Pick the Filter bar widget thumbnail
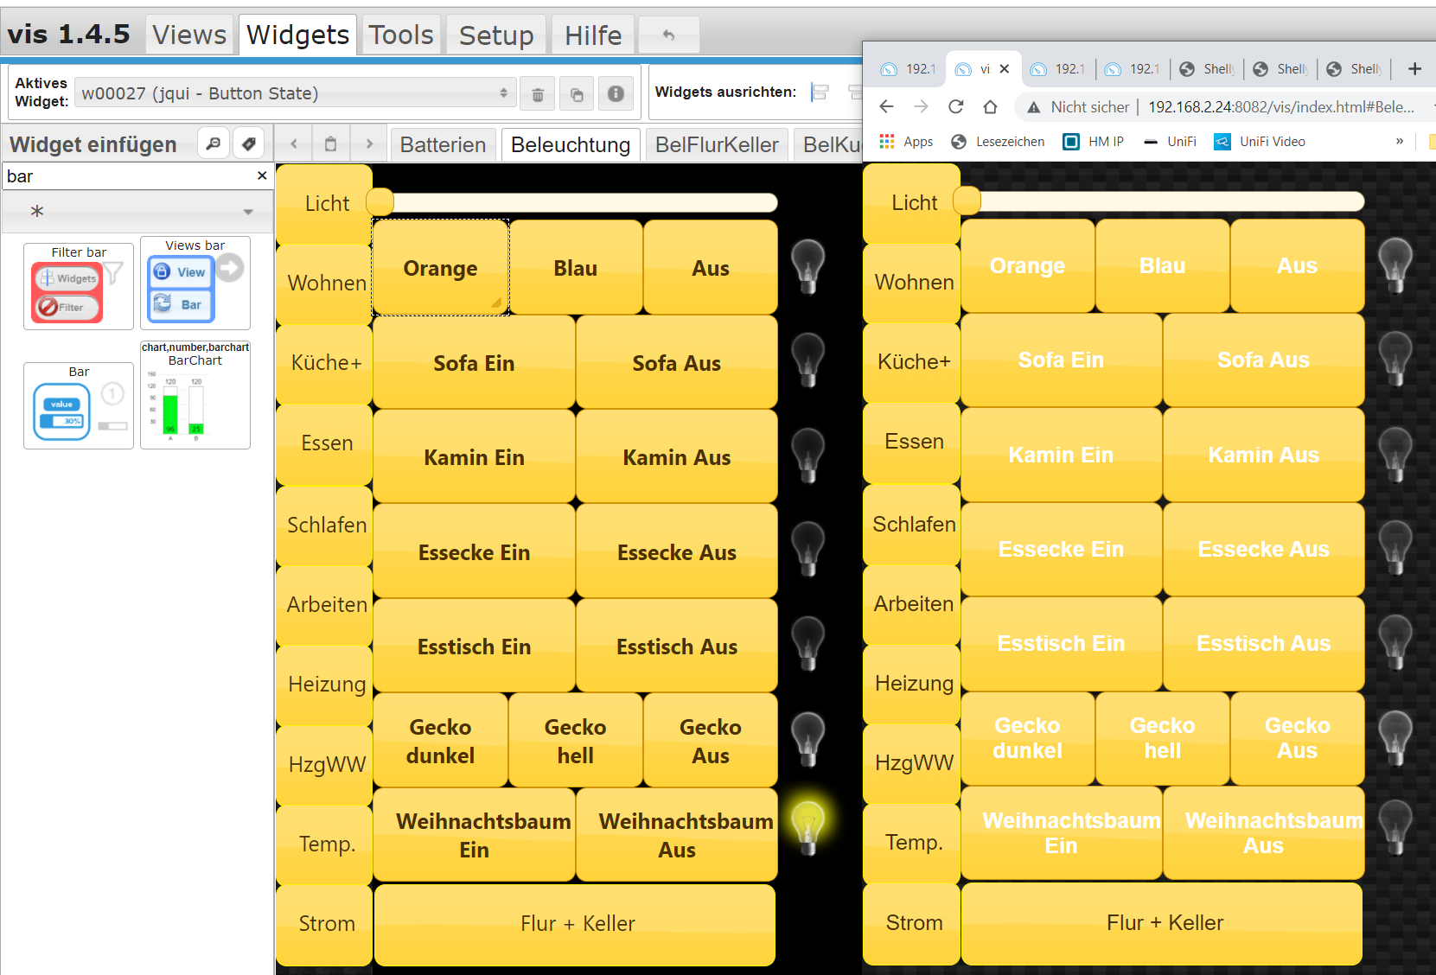Viewport: 1436px width, 975px height. pyautogui.click(x=79, y=286)
